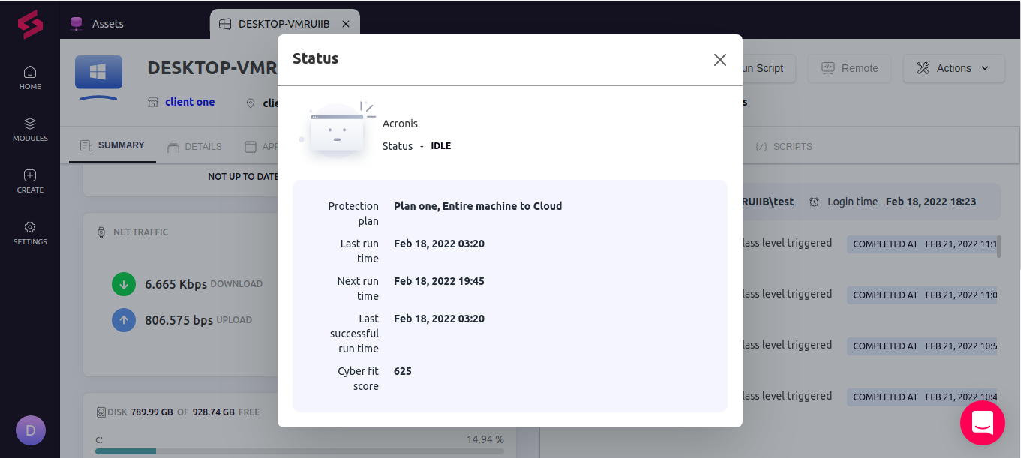Open the client one link

click(190, 102)
